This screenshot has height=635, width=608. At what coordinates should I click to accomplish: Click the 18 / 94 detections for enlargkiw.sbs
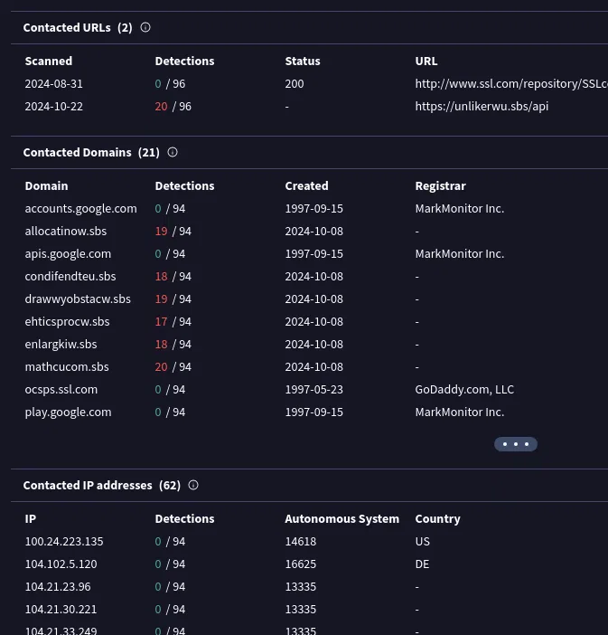pyautogui.click(x=173, y=345)
